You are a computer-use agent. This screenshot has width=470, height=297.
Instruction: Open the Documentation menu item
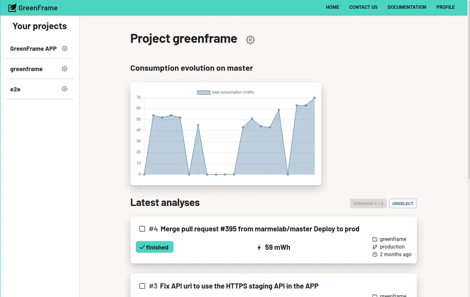coord(407,7)
